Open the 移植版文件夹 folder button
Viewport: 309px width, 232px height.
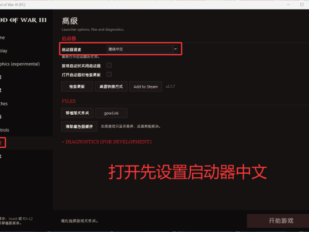77,113
